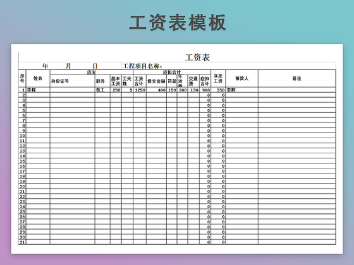
Task: Select '150' under the 交通费 column
Action: coord(195,90)
